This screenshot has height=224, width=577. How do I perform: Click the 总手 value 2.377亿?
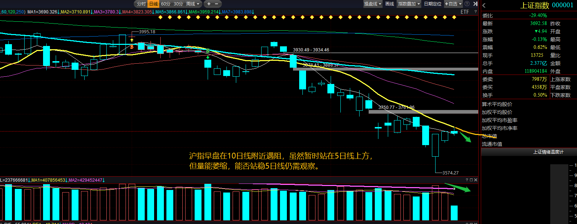pyautogui.click(x=539, y=63)
